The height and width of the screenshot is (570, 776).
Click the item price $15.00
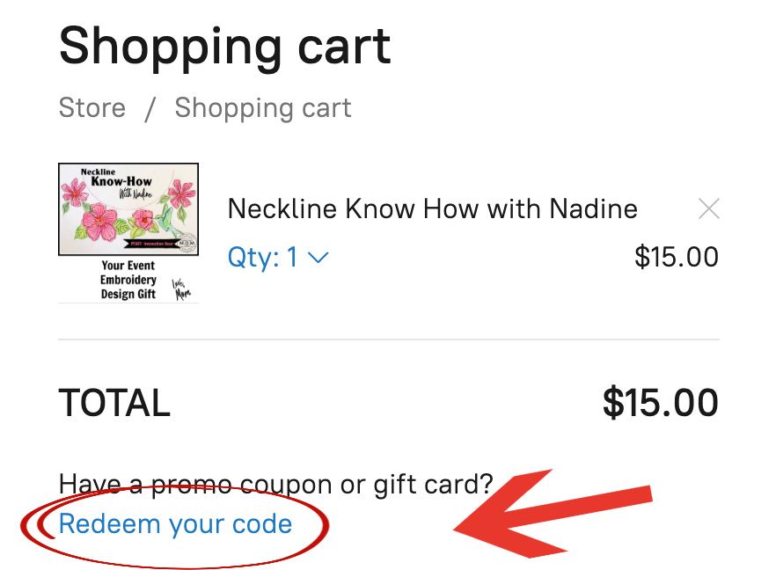[x=676, y=257]
